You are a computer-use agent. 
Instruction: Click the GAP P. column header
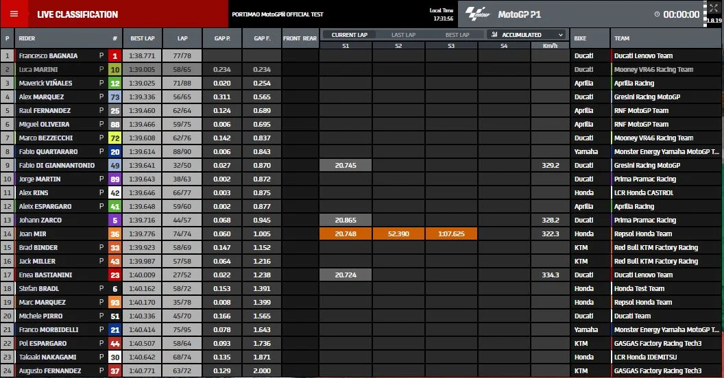222,38
